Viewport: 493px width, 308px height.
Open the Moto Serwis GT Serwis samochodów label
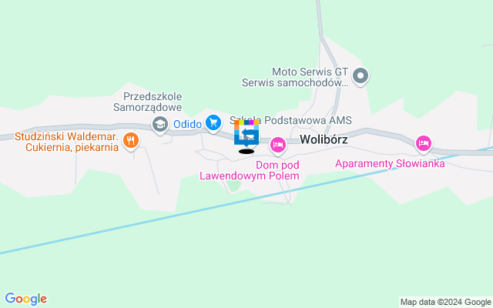click(295, 77)
